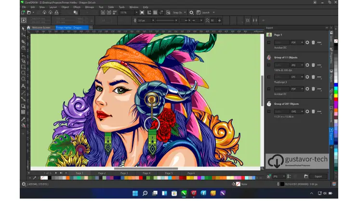This screenshot has height=201, width=358.
Task: Open the Properties docker tab
Action: click(x=331, y=56)
